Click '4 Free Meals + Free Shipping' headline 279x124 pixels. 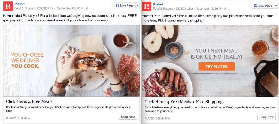183,102
